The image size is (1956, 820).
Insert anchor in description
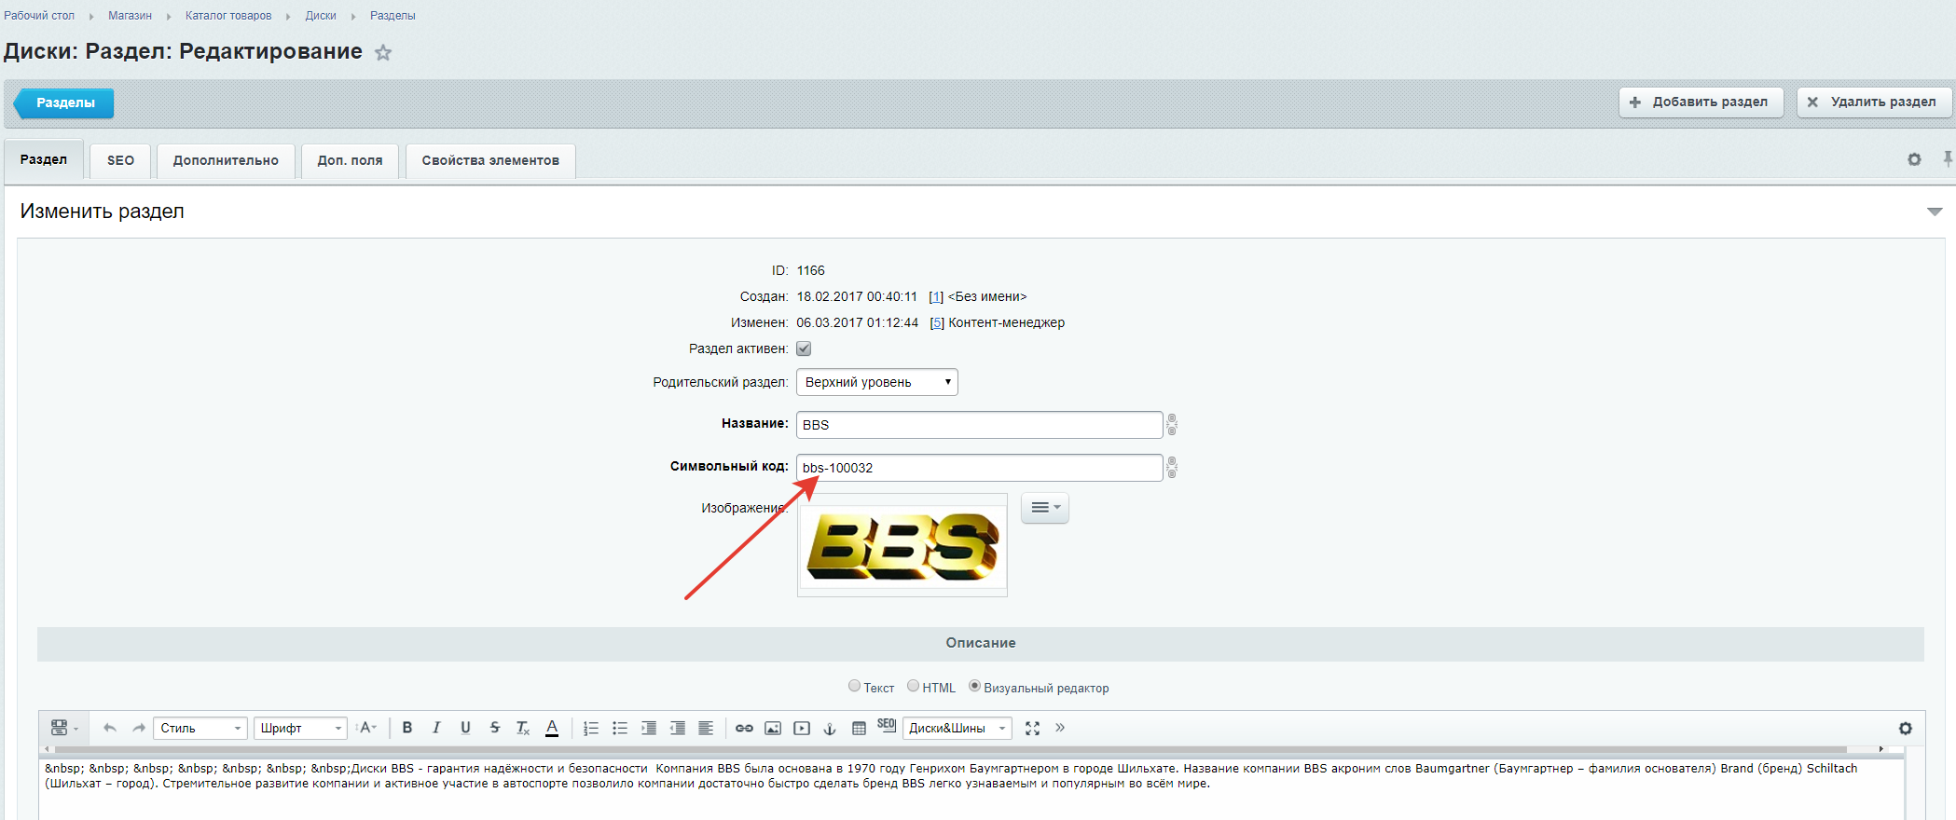point(830,728)
